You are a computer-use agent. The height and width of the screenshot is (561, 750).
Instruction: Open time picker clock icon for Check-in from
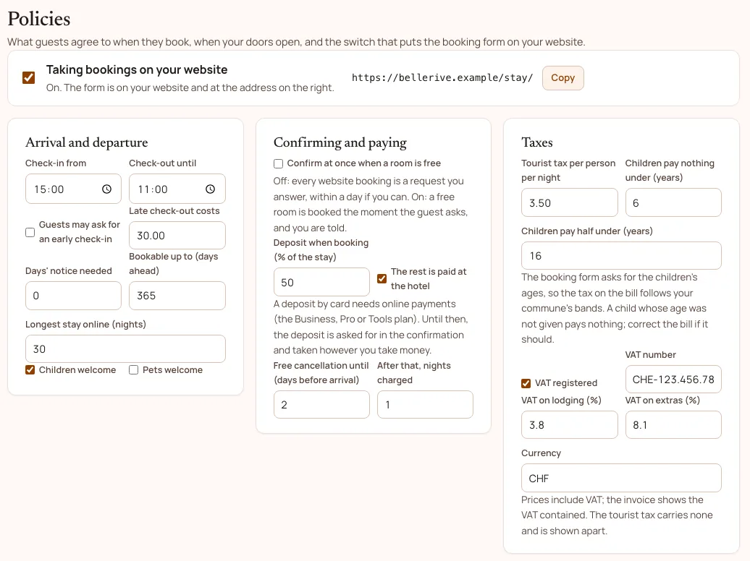(x=106, y=189)
